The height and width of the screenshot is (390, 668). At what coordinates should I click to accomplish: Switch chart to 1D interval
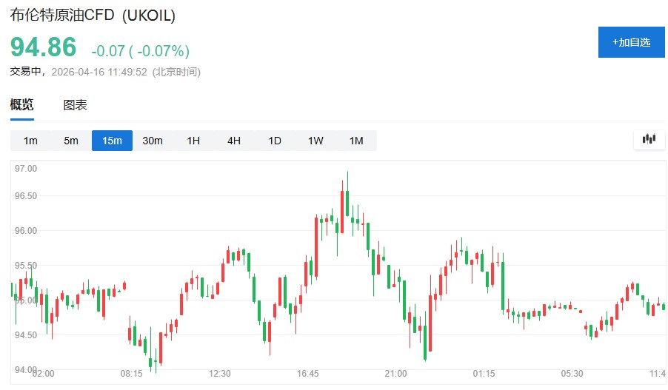(x=275, y=141)
